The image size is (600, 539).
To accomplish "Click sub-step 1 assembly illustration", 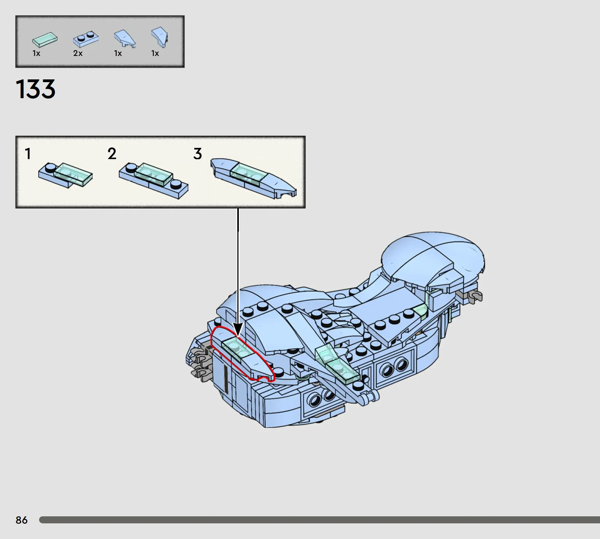I will [65, 176].
